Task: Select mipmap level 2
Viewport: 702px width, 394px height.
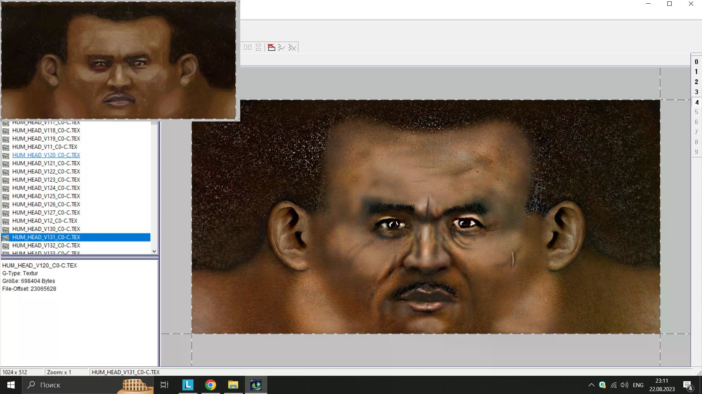Action: click(696, 82)
